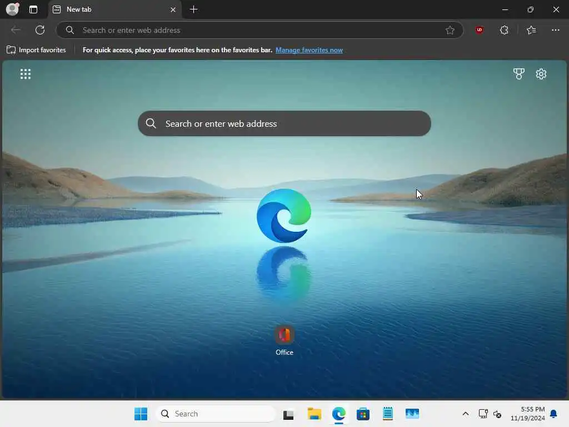Click the muted volume tray icon
This screenshot has height=427, width=569.
(x=497, y=414)
